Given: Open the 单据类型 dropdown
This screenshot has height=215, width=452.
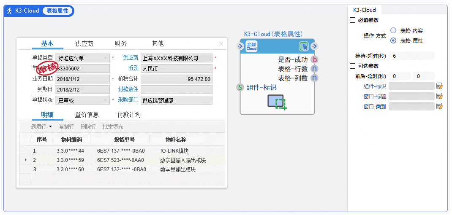Looking at the screenshot, I should pyautogui.click(x=105, y=58).
